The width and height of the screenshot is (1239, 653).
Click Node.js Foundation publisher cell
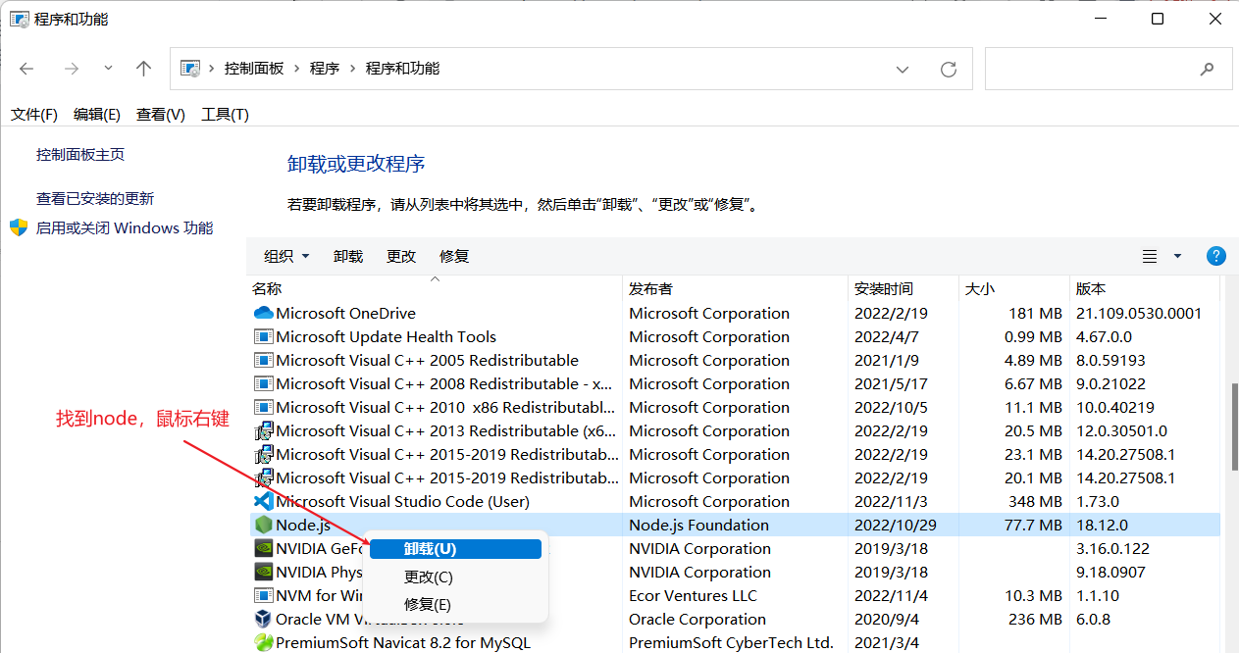(x=698, y=526)
